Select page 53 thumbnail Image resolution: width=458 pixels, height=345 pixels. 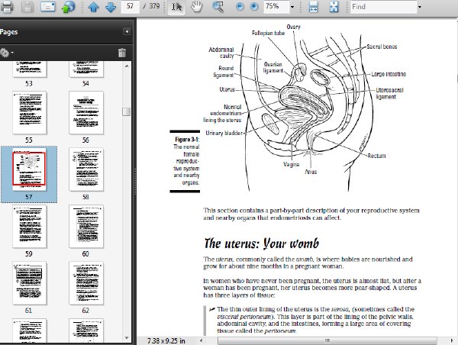[x=30, y=69]
